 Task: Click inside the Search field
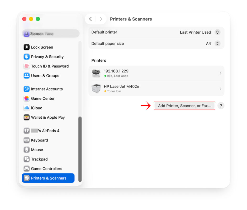tap(50, 33)
